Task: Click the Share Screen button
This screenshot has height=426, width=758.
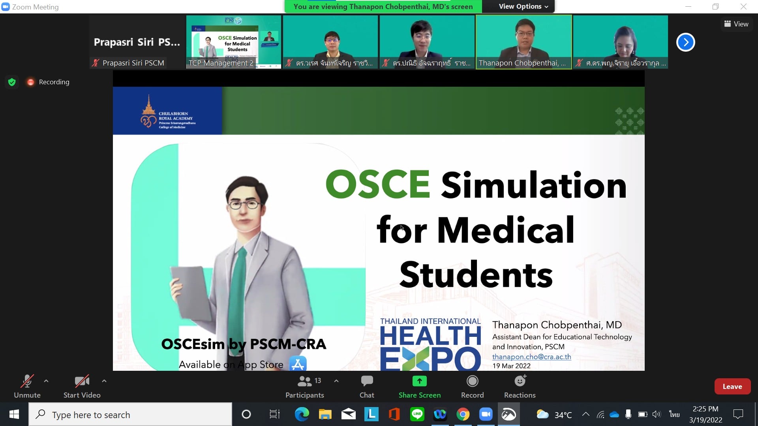Action: click(420, 387)
